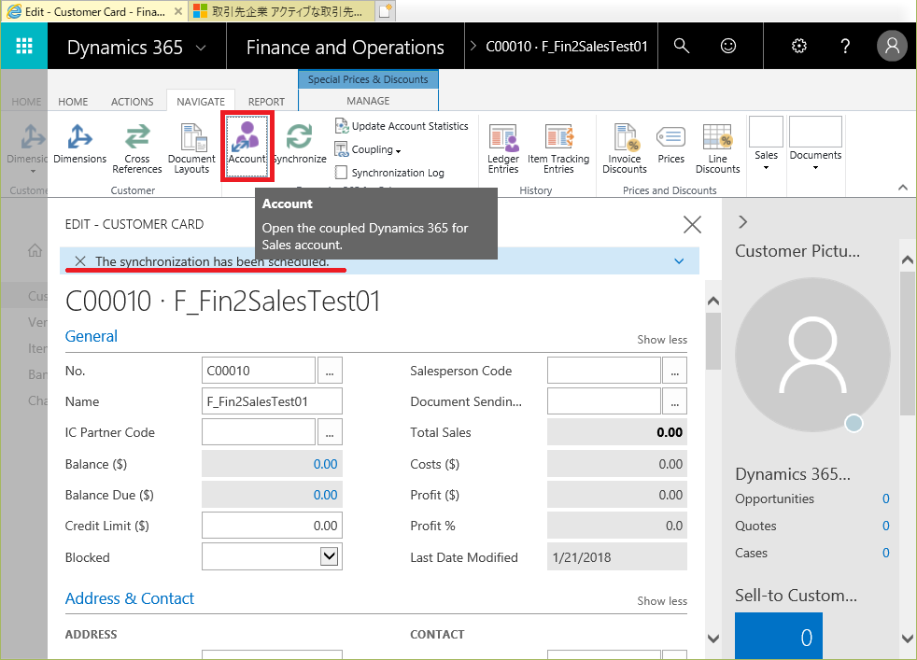This screenshot has height=660, width=917.
Task: Click the customer picture placeholder
Action: [813, 355]
